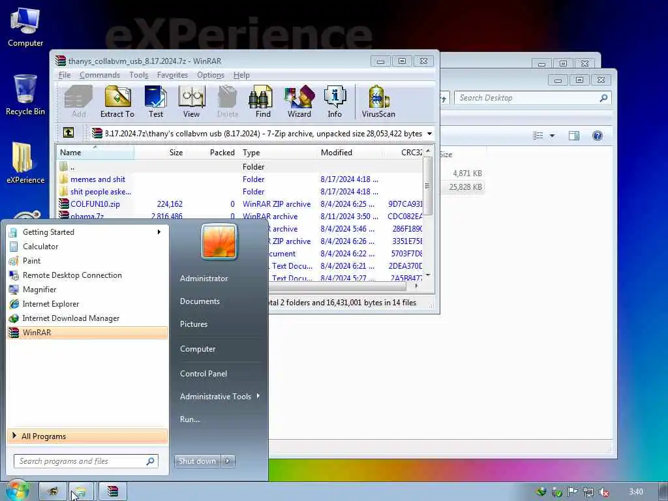Expand All Programs list

click(x=87, y=436)
